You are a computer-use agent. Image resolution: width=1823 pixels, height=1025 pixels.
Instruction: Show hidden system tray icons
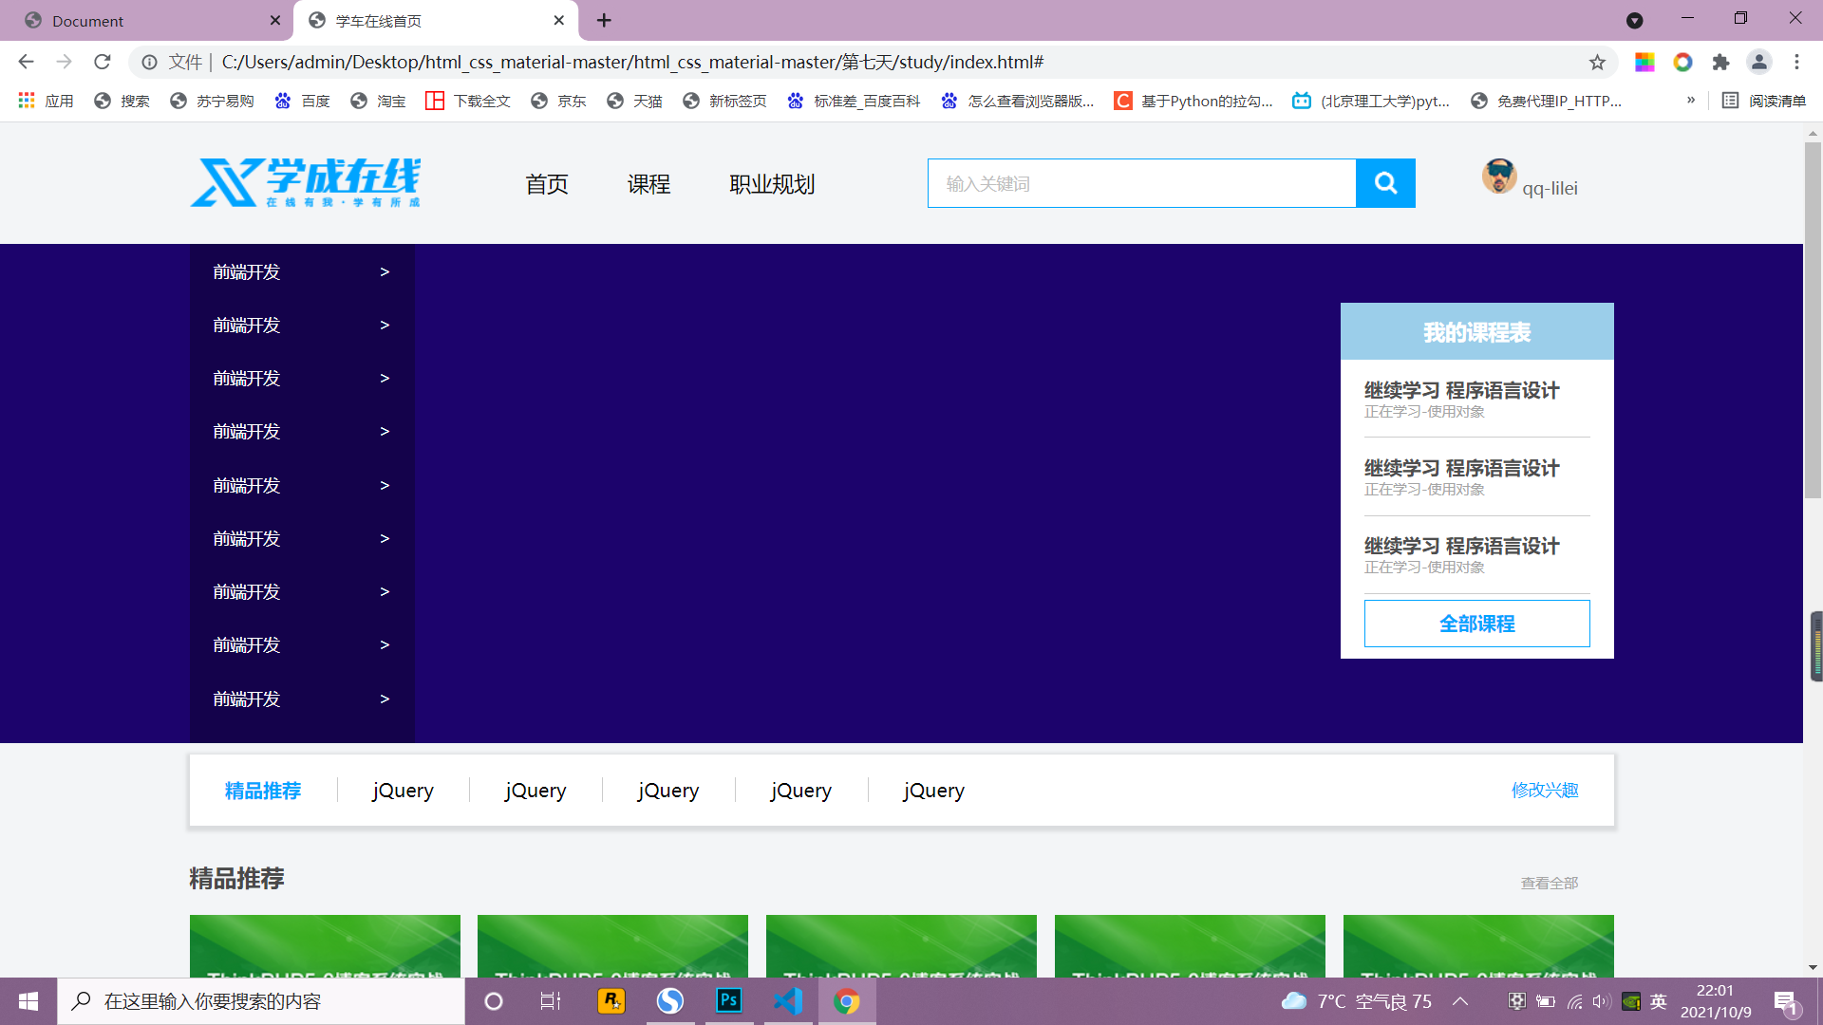click(x=1460, y=1001)
